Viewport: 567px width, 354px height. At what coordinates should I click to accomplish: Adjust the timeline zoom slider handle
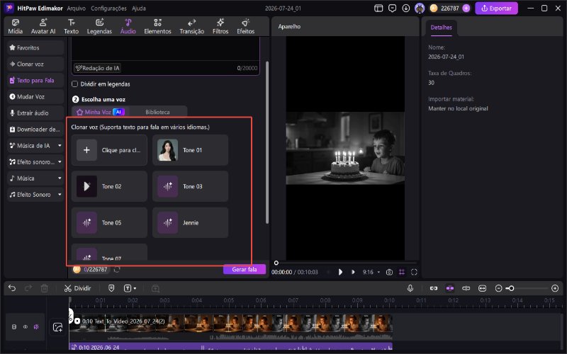click(510, 288)
